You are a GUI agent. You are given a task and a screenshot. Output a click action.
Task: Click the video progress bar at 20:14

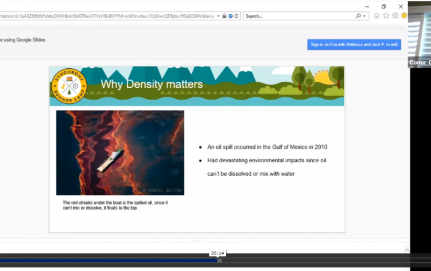pyautogui.click(x=219, y=260)
